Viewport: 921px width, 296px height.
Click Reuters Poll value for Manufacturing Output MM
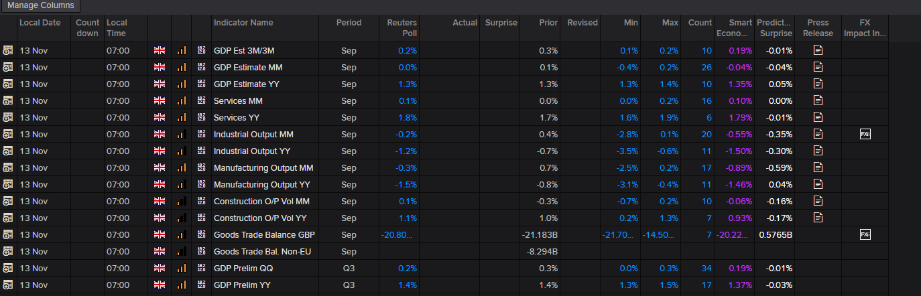click(407, 167)
